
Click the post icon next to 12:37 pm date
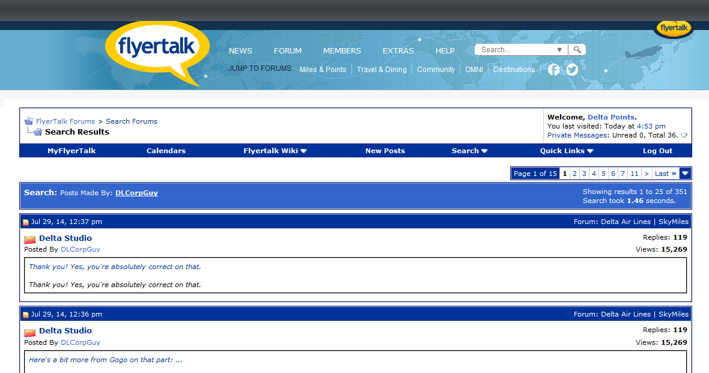click(26, 222)
